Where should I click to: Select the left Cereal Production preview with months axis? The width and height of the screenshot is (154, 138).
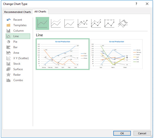(x=62, y=54)
